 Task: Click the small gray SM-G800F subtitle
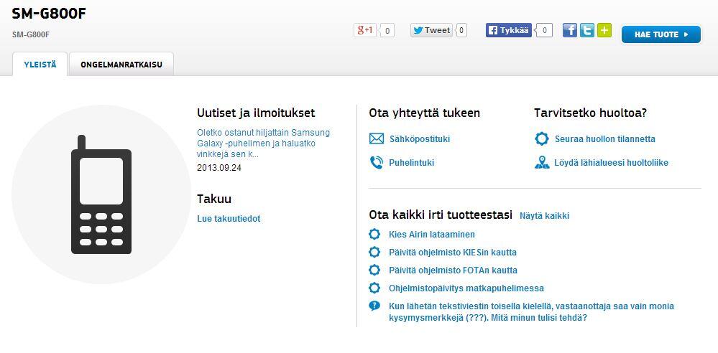pyautogui.click(x=31, y=34)
